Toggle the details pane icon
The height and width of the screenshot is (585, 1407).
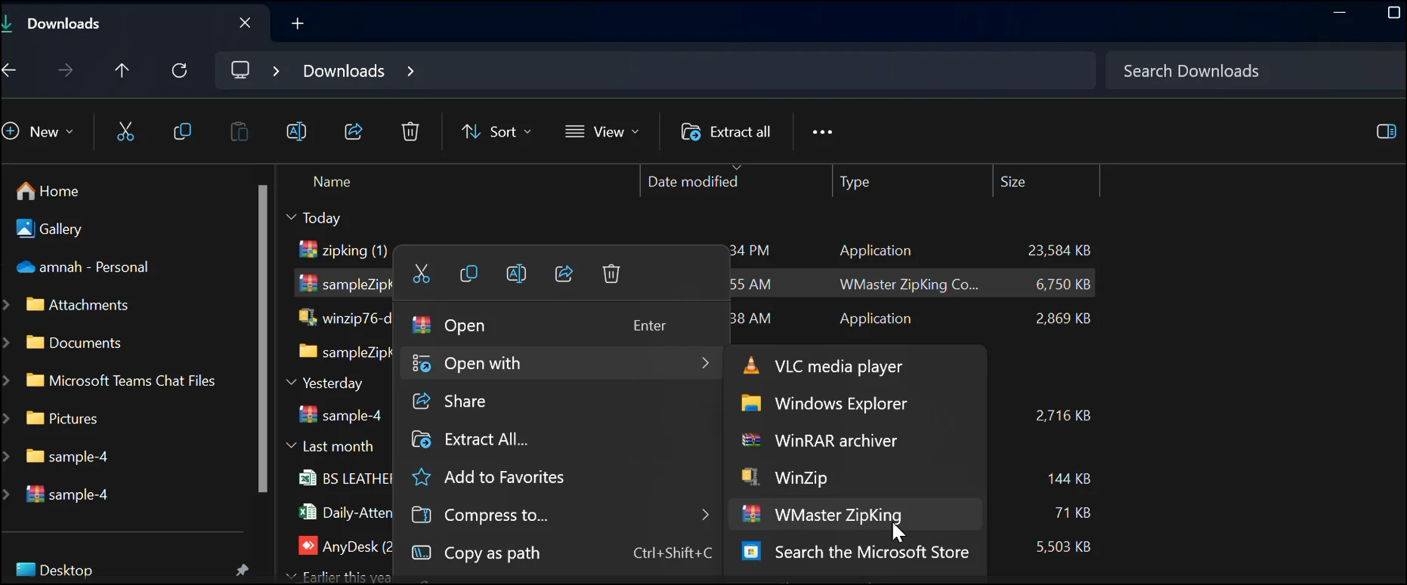pyautogui.click(x=1386, y=132)
